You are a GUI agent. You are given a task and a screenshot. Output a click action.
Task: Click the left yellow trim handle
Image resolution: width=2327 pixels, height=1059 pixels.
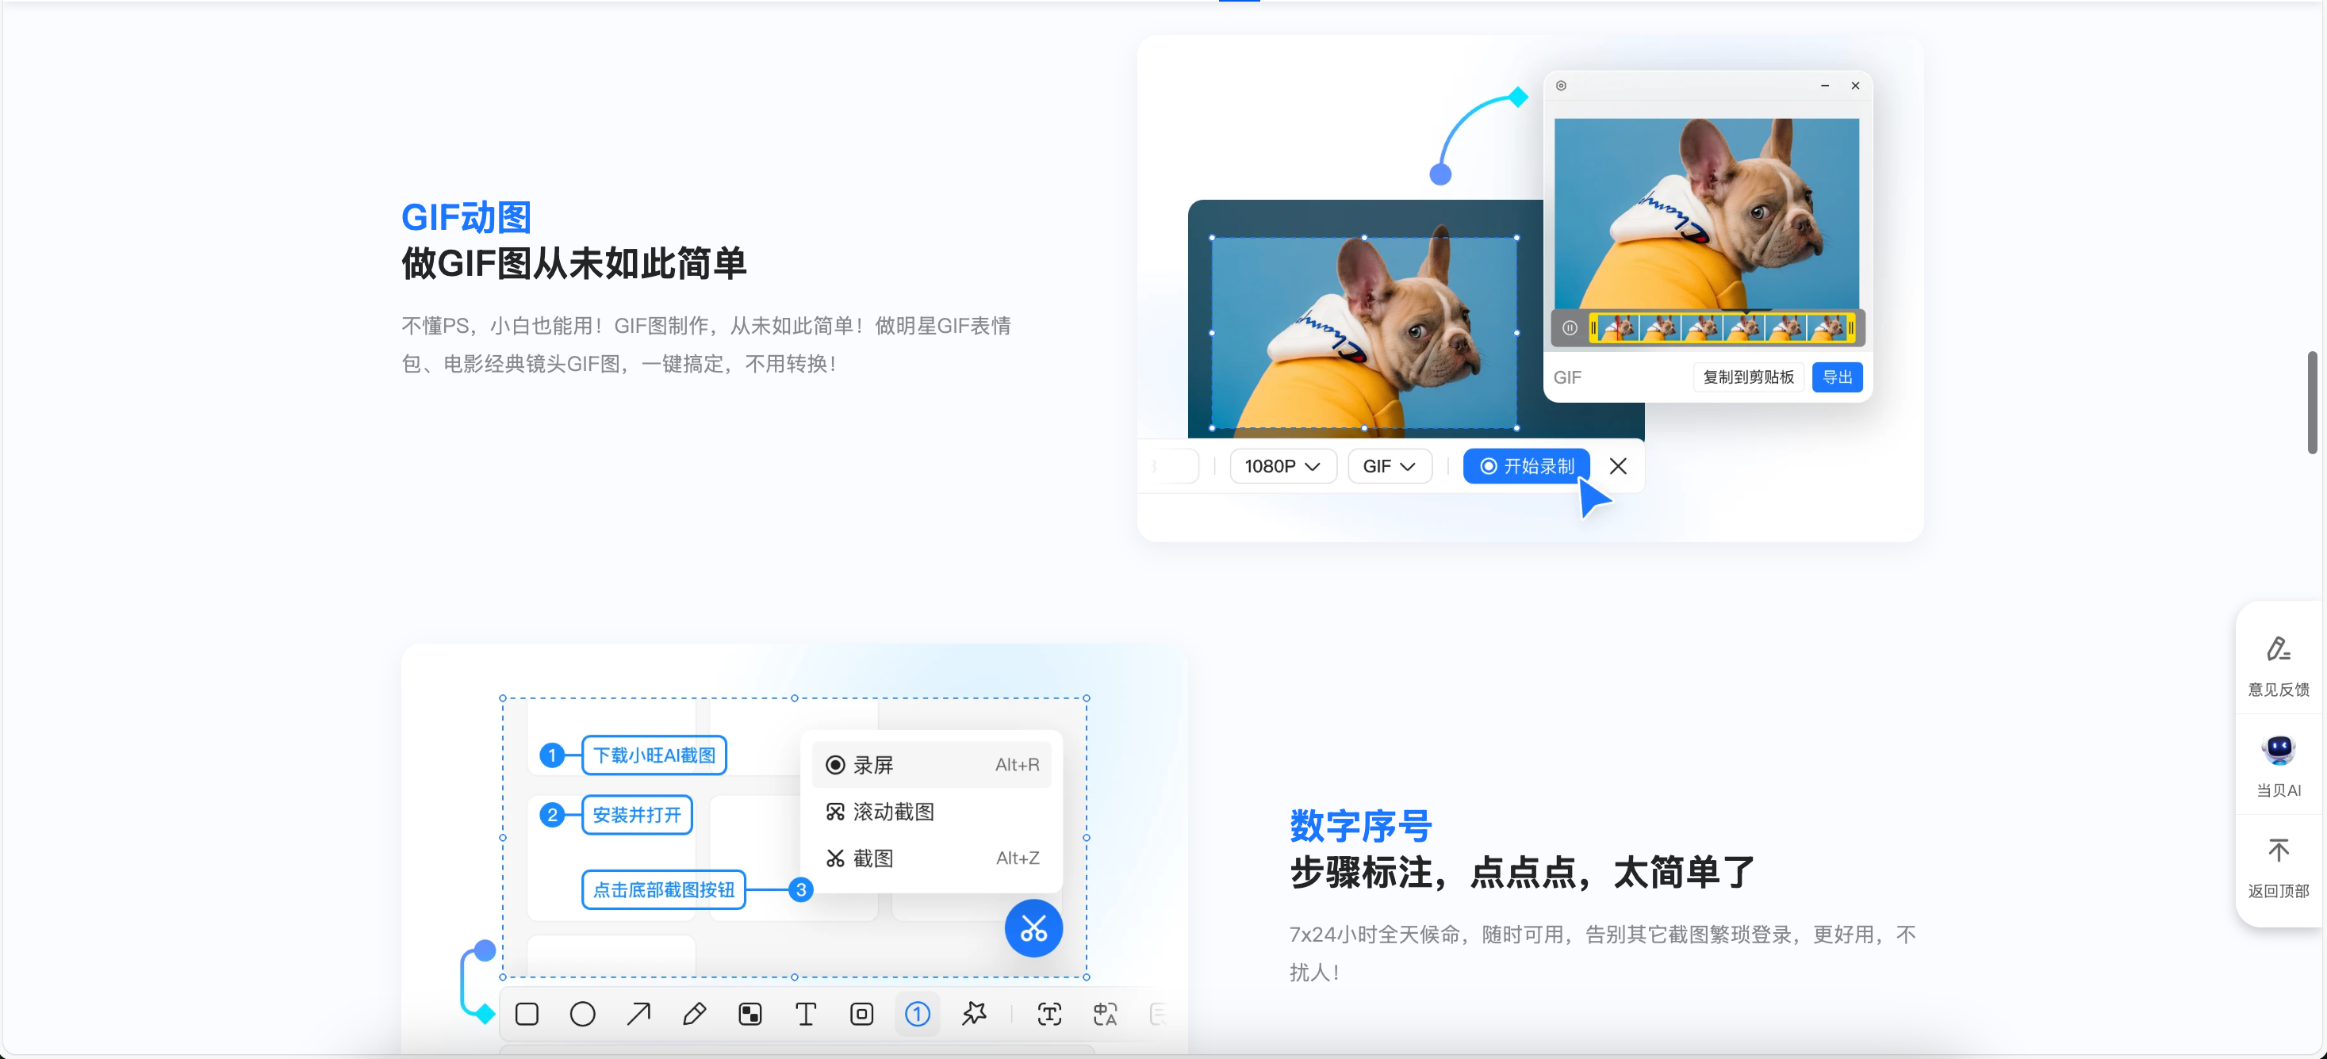click(1593, 329)
